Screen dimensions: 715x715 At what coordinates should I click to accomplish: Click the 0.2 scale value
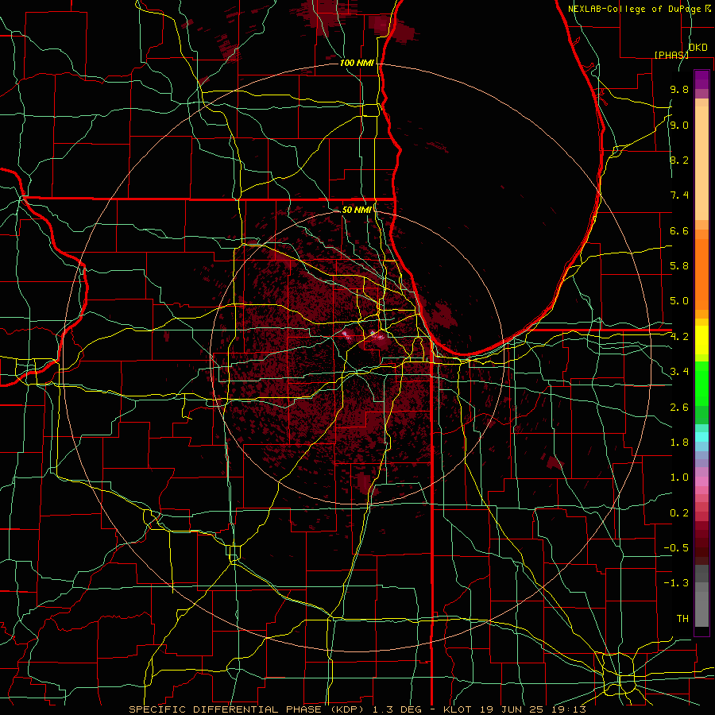[x=679, y=513]
